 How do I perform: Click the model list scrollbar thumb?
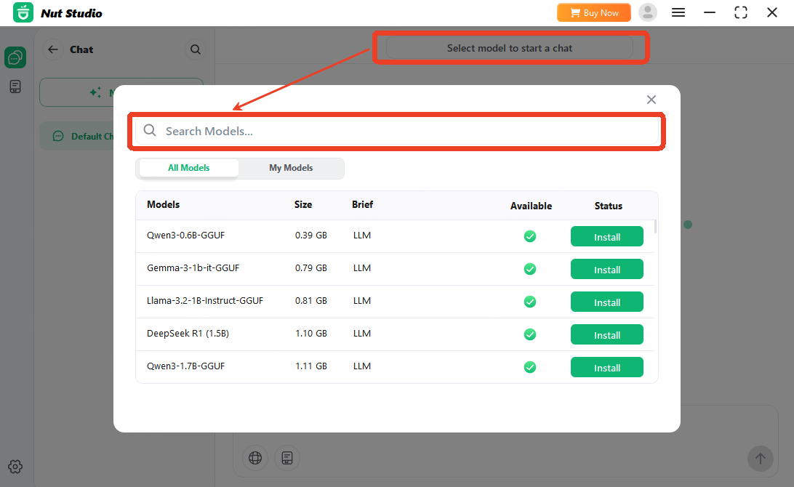point(656,226)
